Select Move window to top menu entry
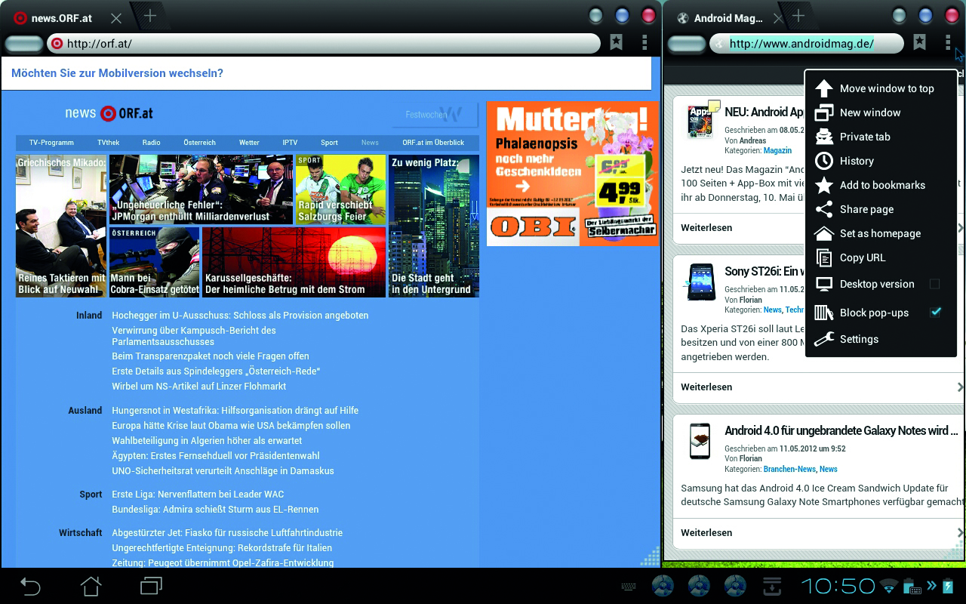 885,88
